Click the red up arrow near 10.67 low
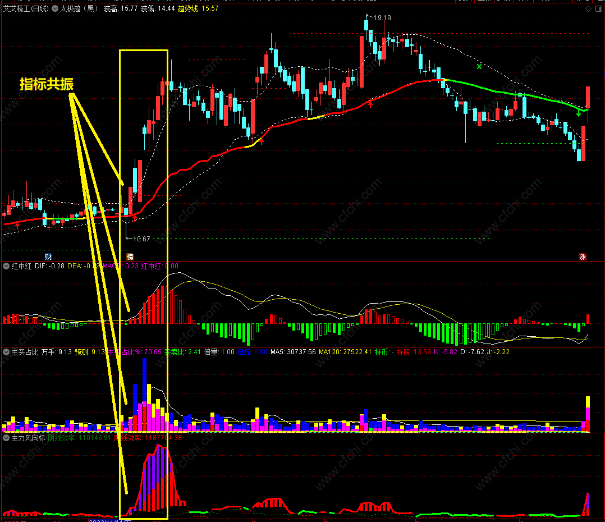The image size is (605, 522). [134, 218]
